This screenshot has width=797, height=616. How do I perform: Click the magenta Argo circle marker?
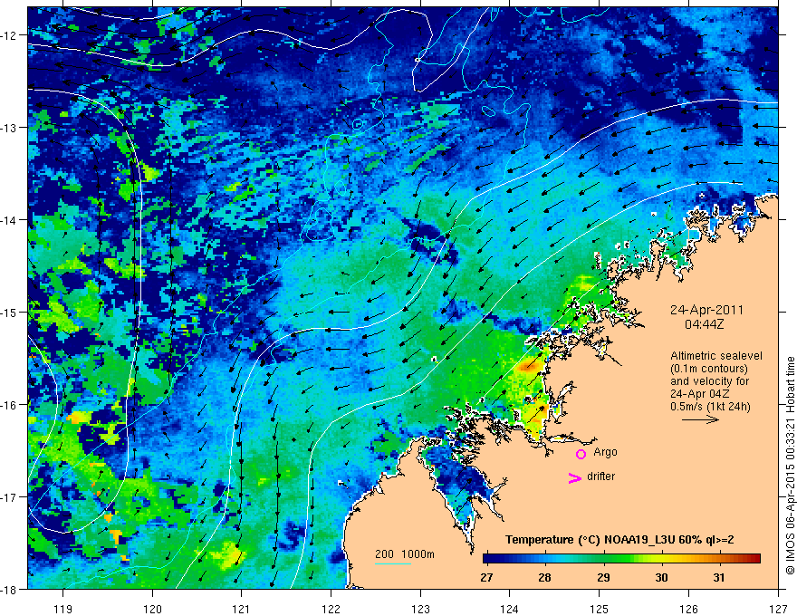pos(581,454)
